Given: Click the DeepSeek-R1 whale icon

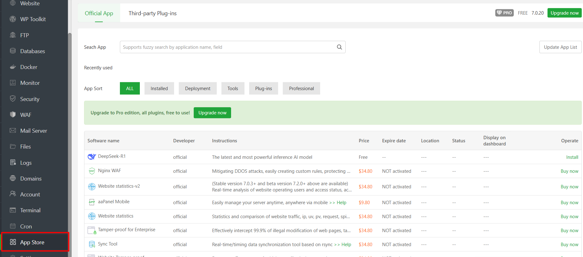Looking at the screenshot, I should click(x=92, y=157).
